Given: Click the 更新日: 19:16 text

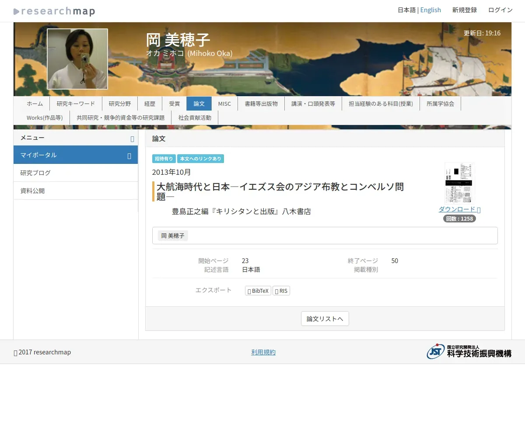Looking at the screenshot, I should tap(482, 33).
